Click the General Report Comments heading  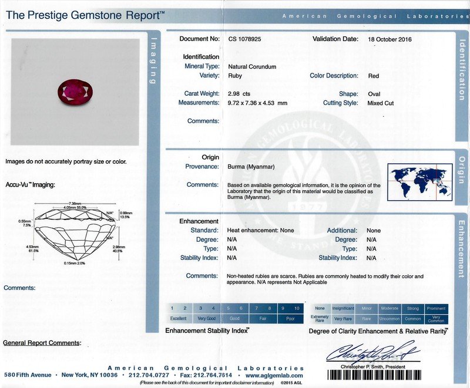(x=42, y=343)
